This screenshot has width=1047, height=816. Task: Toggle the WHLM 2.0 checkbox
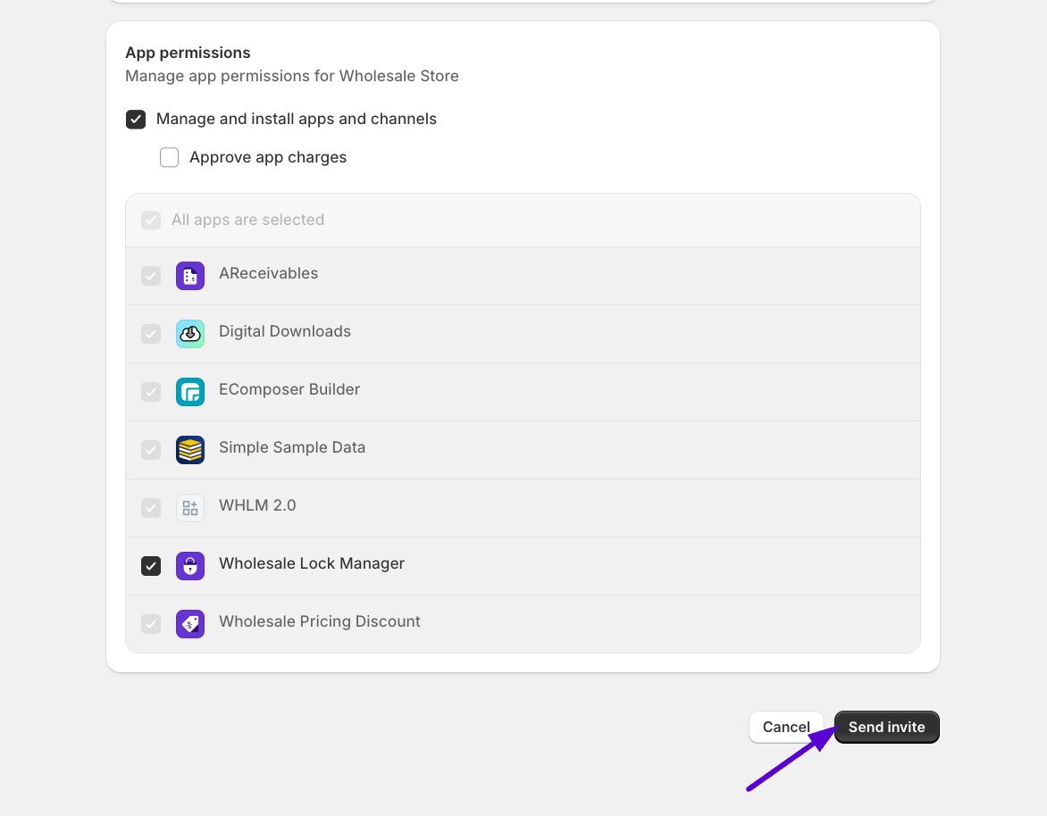(151, 508)
